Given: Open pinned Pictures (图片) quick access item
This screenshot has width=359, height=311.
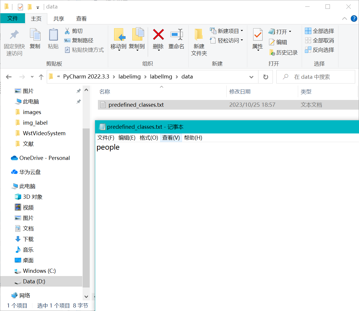Looking at the screenshot, I should coord(28,91).
